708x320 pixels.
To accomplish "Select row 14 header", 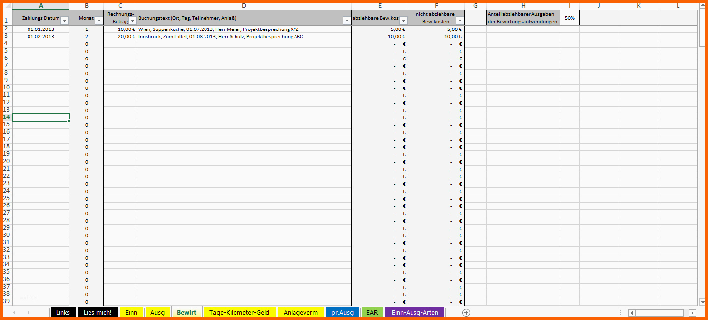I will pos(6,117).
